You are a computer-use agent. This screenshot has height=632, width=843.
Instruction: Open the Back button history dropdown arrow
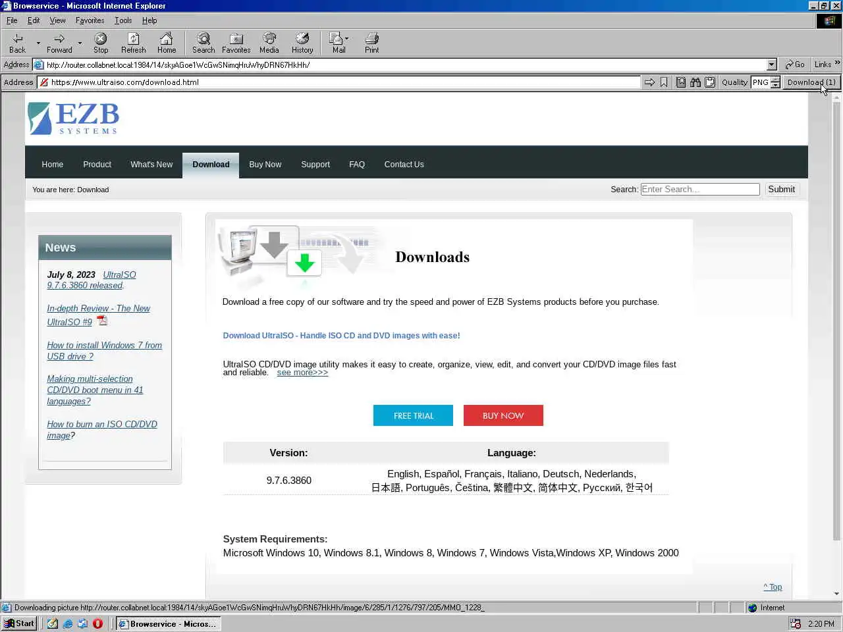click(x=38, y=43)
